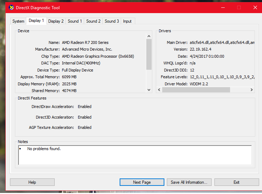This screenshot has height=194, width=262.
Task: Click Device panel scroll up arrow
Action: [149, 36]
